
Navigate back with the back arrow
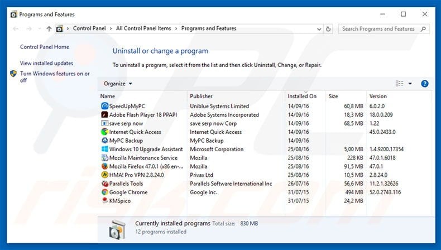coord(16,28)
